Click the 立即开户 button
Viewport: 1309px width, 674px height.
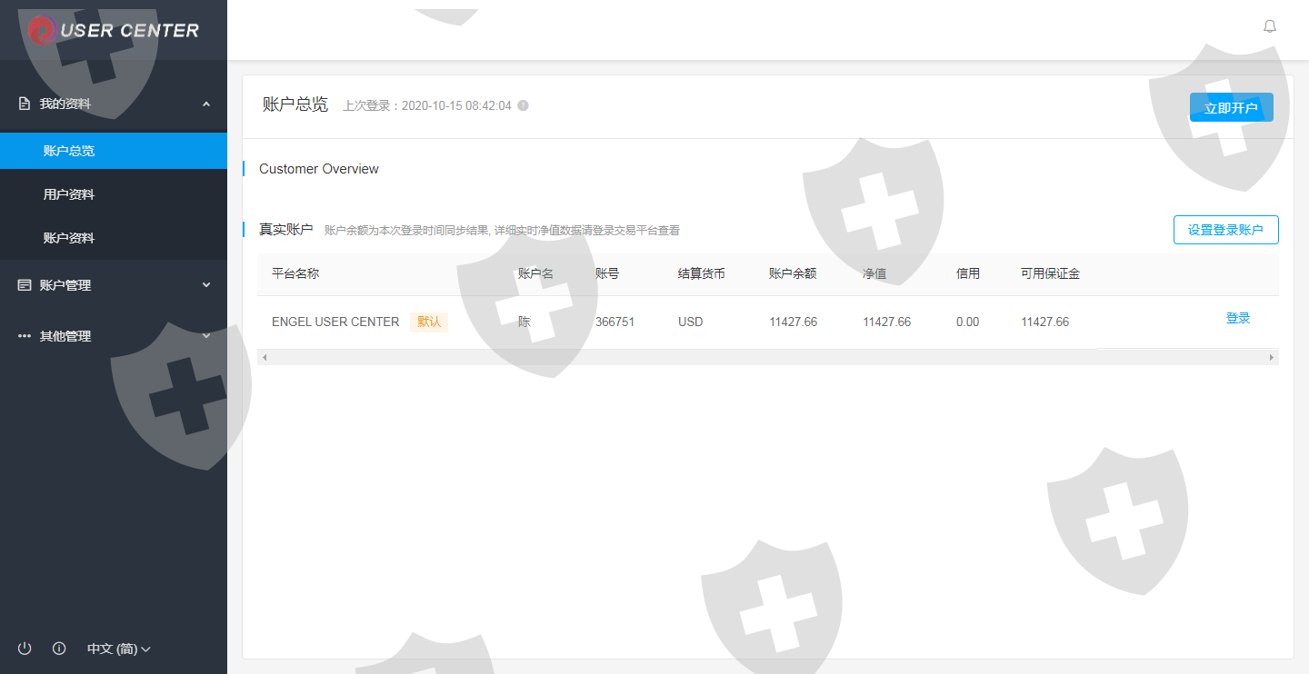click(x=1232, y=107)
